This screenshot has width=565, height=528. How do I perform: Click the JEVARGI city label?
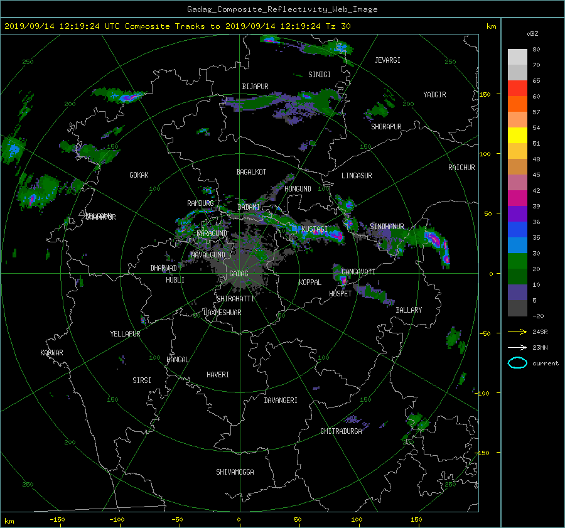[387, 60]
